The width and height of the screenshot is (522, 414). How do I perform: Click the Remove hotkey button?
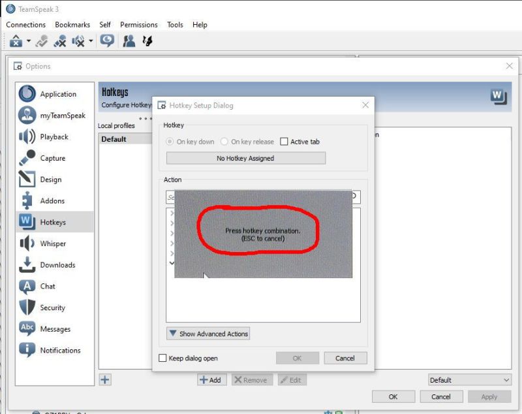[x=252, y=379]
